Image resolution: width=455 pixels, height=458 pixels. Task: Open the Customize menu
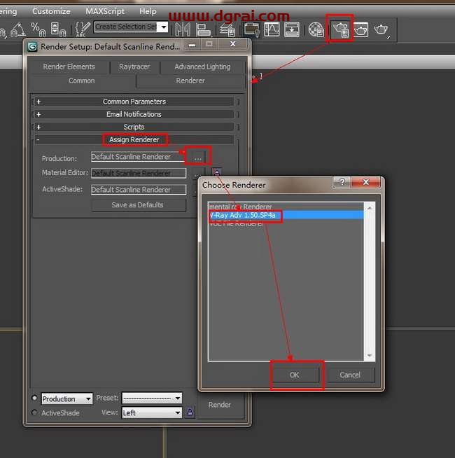(51, 11)
